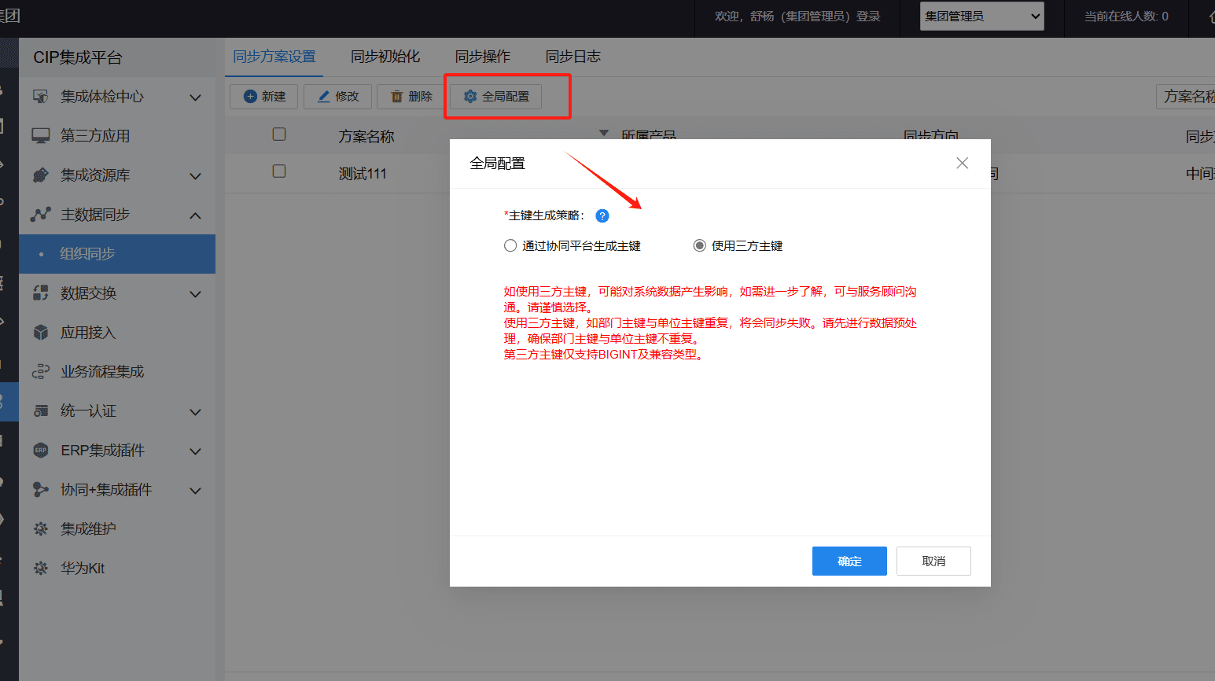Click the ERP集成插件 round icon

[41, 451]
